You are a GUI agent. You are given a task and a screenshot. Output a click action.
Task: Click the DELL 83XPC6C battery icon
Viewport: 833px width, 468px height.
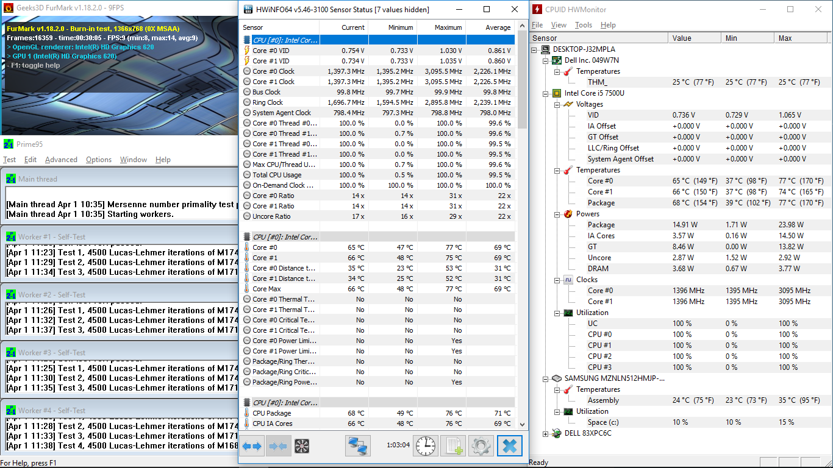[x=556, y=433]
